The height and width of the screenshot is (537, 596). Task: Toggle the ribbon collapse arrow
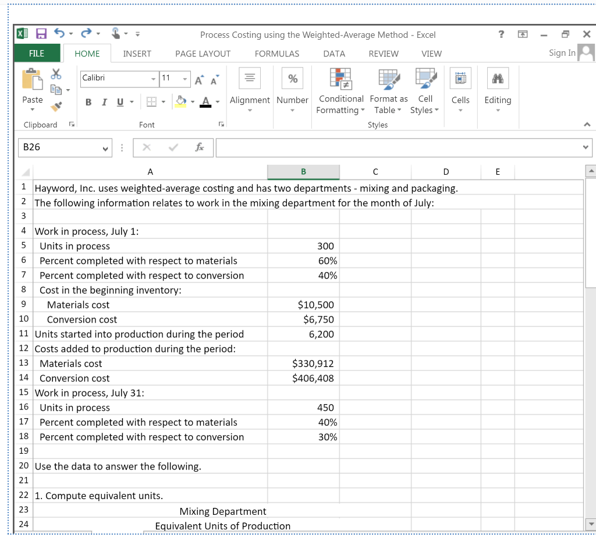click(587, 123)
